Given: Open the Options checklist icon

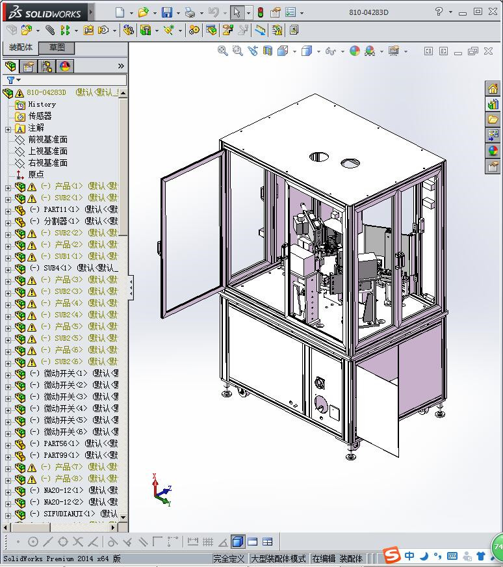Looking at the screenshot, I should 290,12.
